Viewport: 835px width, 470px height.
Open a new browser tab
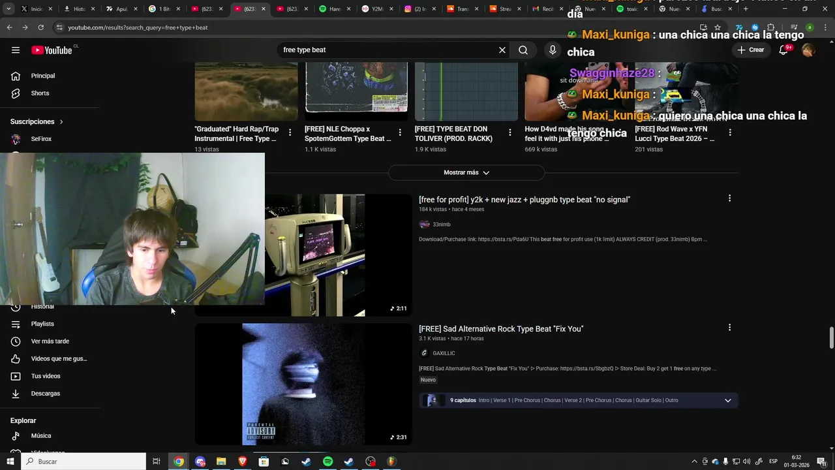point(746,9)
